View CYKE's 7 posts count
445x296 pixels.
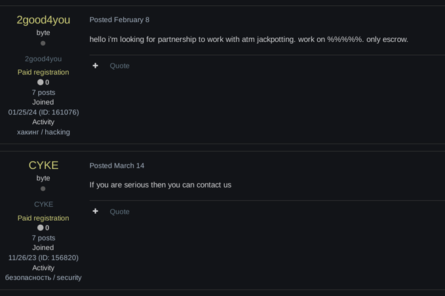43,238
